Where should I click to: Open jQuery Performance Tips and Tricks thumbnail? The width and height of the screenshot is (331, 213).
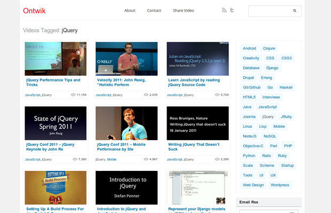click(56, 59)
